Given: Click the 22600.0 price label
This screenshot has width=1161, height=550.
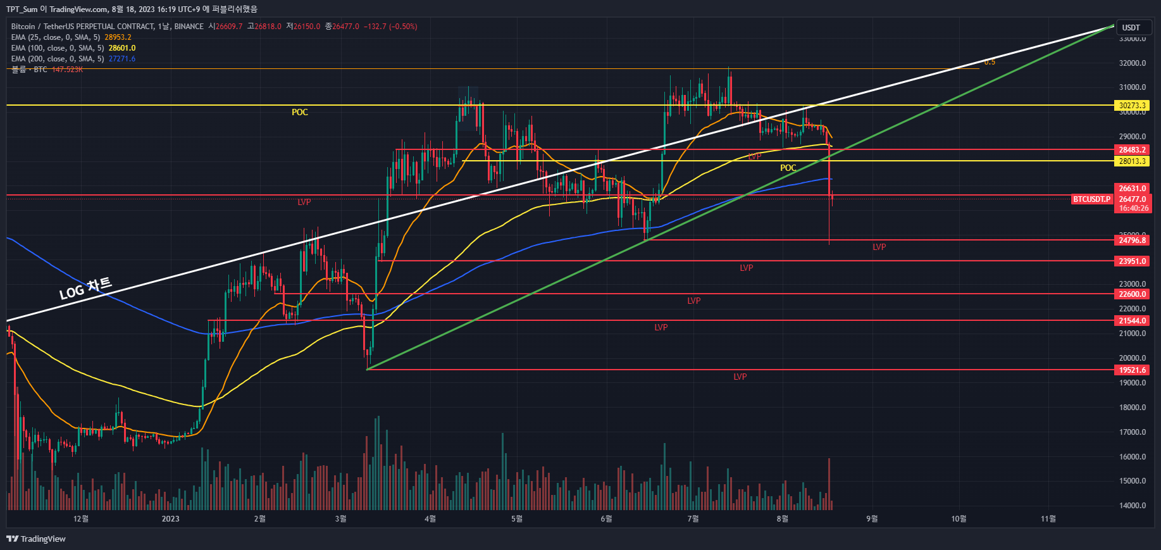Looking at the screenshot, I should click(x=1133, y=294).
